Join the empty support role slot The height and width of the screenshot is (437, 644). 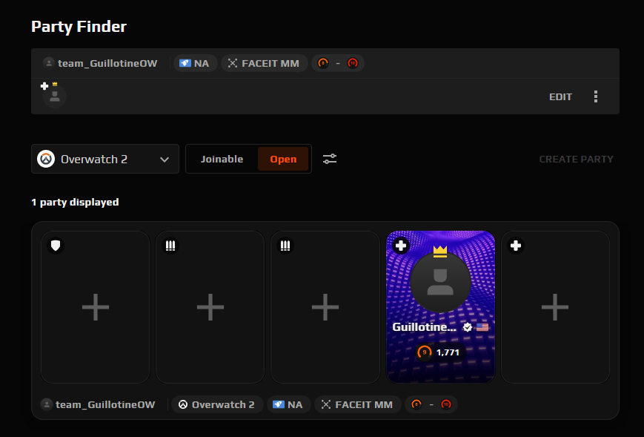point(555,307)
